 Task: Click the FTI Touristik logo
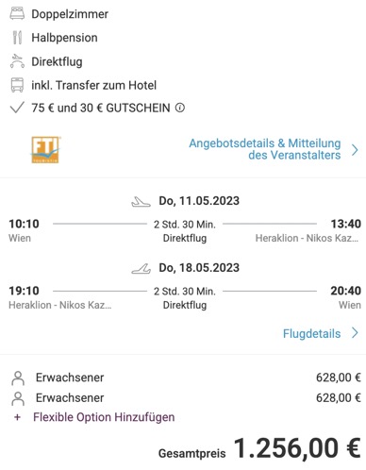[46, 149]
